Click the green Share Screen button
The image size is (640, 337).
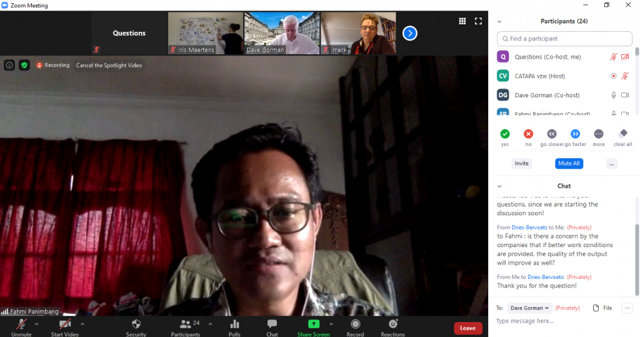(314, 328)
